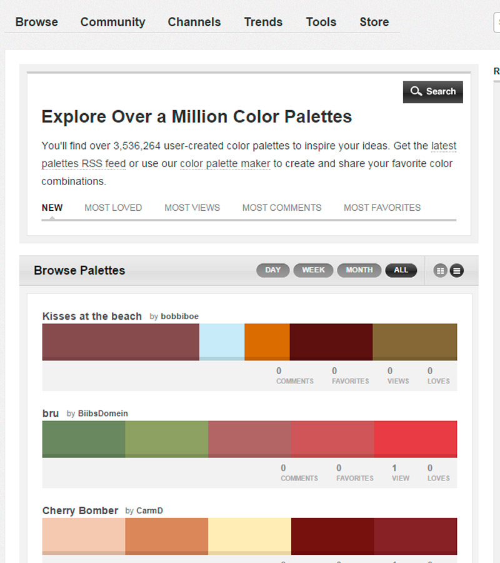Viewport: 500px width, 563px height.
Task: Click the Search button with magnifier
Action: click(432, 91)
